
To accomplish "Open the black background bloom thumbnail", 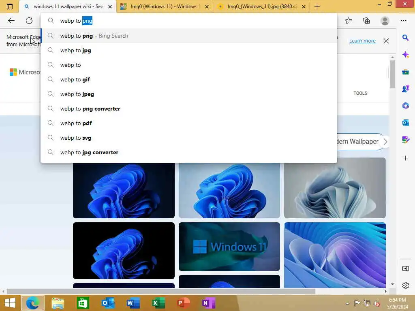I will [x=124, y=250].
